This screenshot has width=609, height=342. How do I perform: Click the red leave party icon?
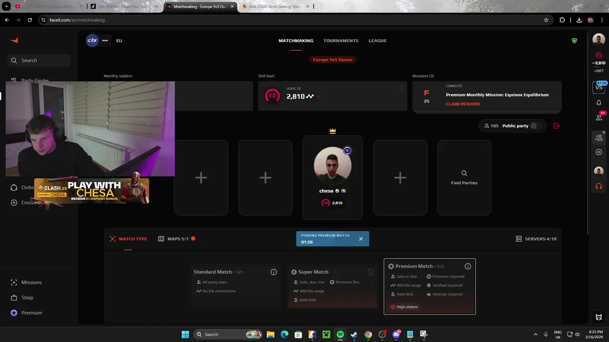tap(557, 126)
